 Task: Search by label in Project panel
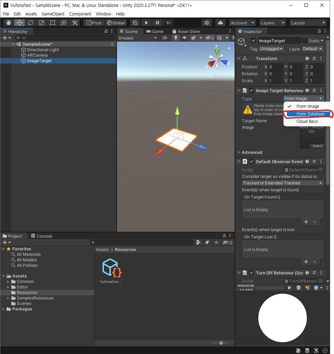pos(207,242)
